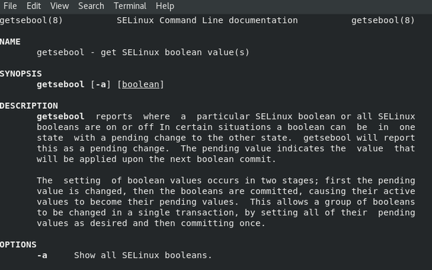Screen dimensions: 432x270
Task: Open the Edit menu
Action: (x=33, y=6)
